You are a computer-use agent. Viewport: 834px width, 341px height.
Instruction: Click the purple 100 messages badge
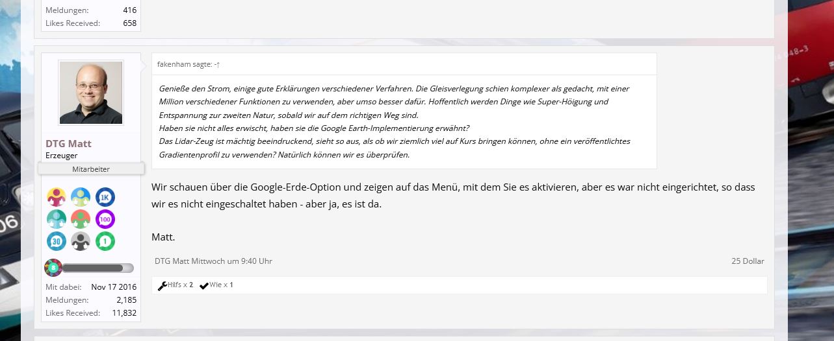tap(105, 219)
